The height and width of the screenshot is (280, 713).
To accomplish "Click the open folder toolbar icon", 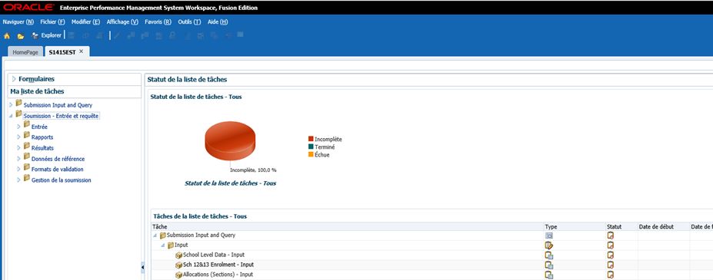I will 21,36.
